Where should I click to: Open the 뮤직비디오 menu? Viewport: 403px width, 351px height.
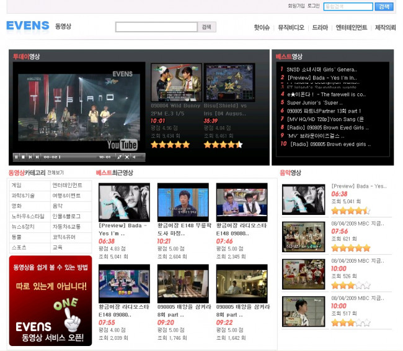click(x=291, y=27)
